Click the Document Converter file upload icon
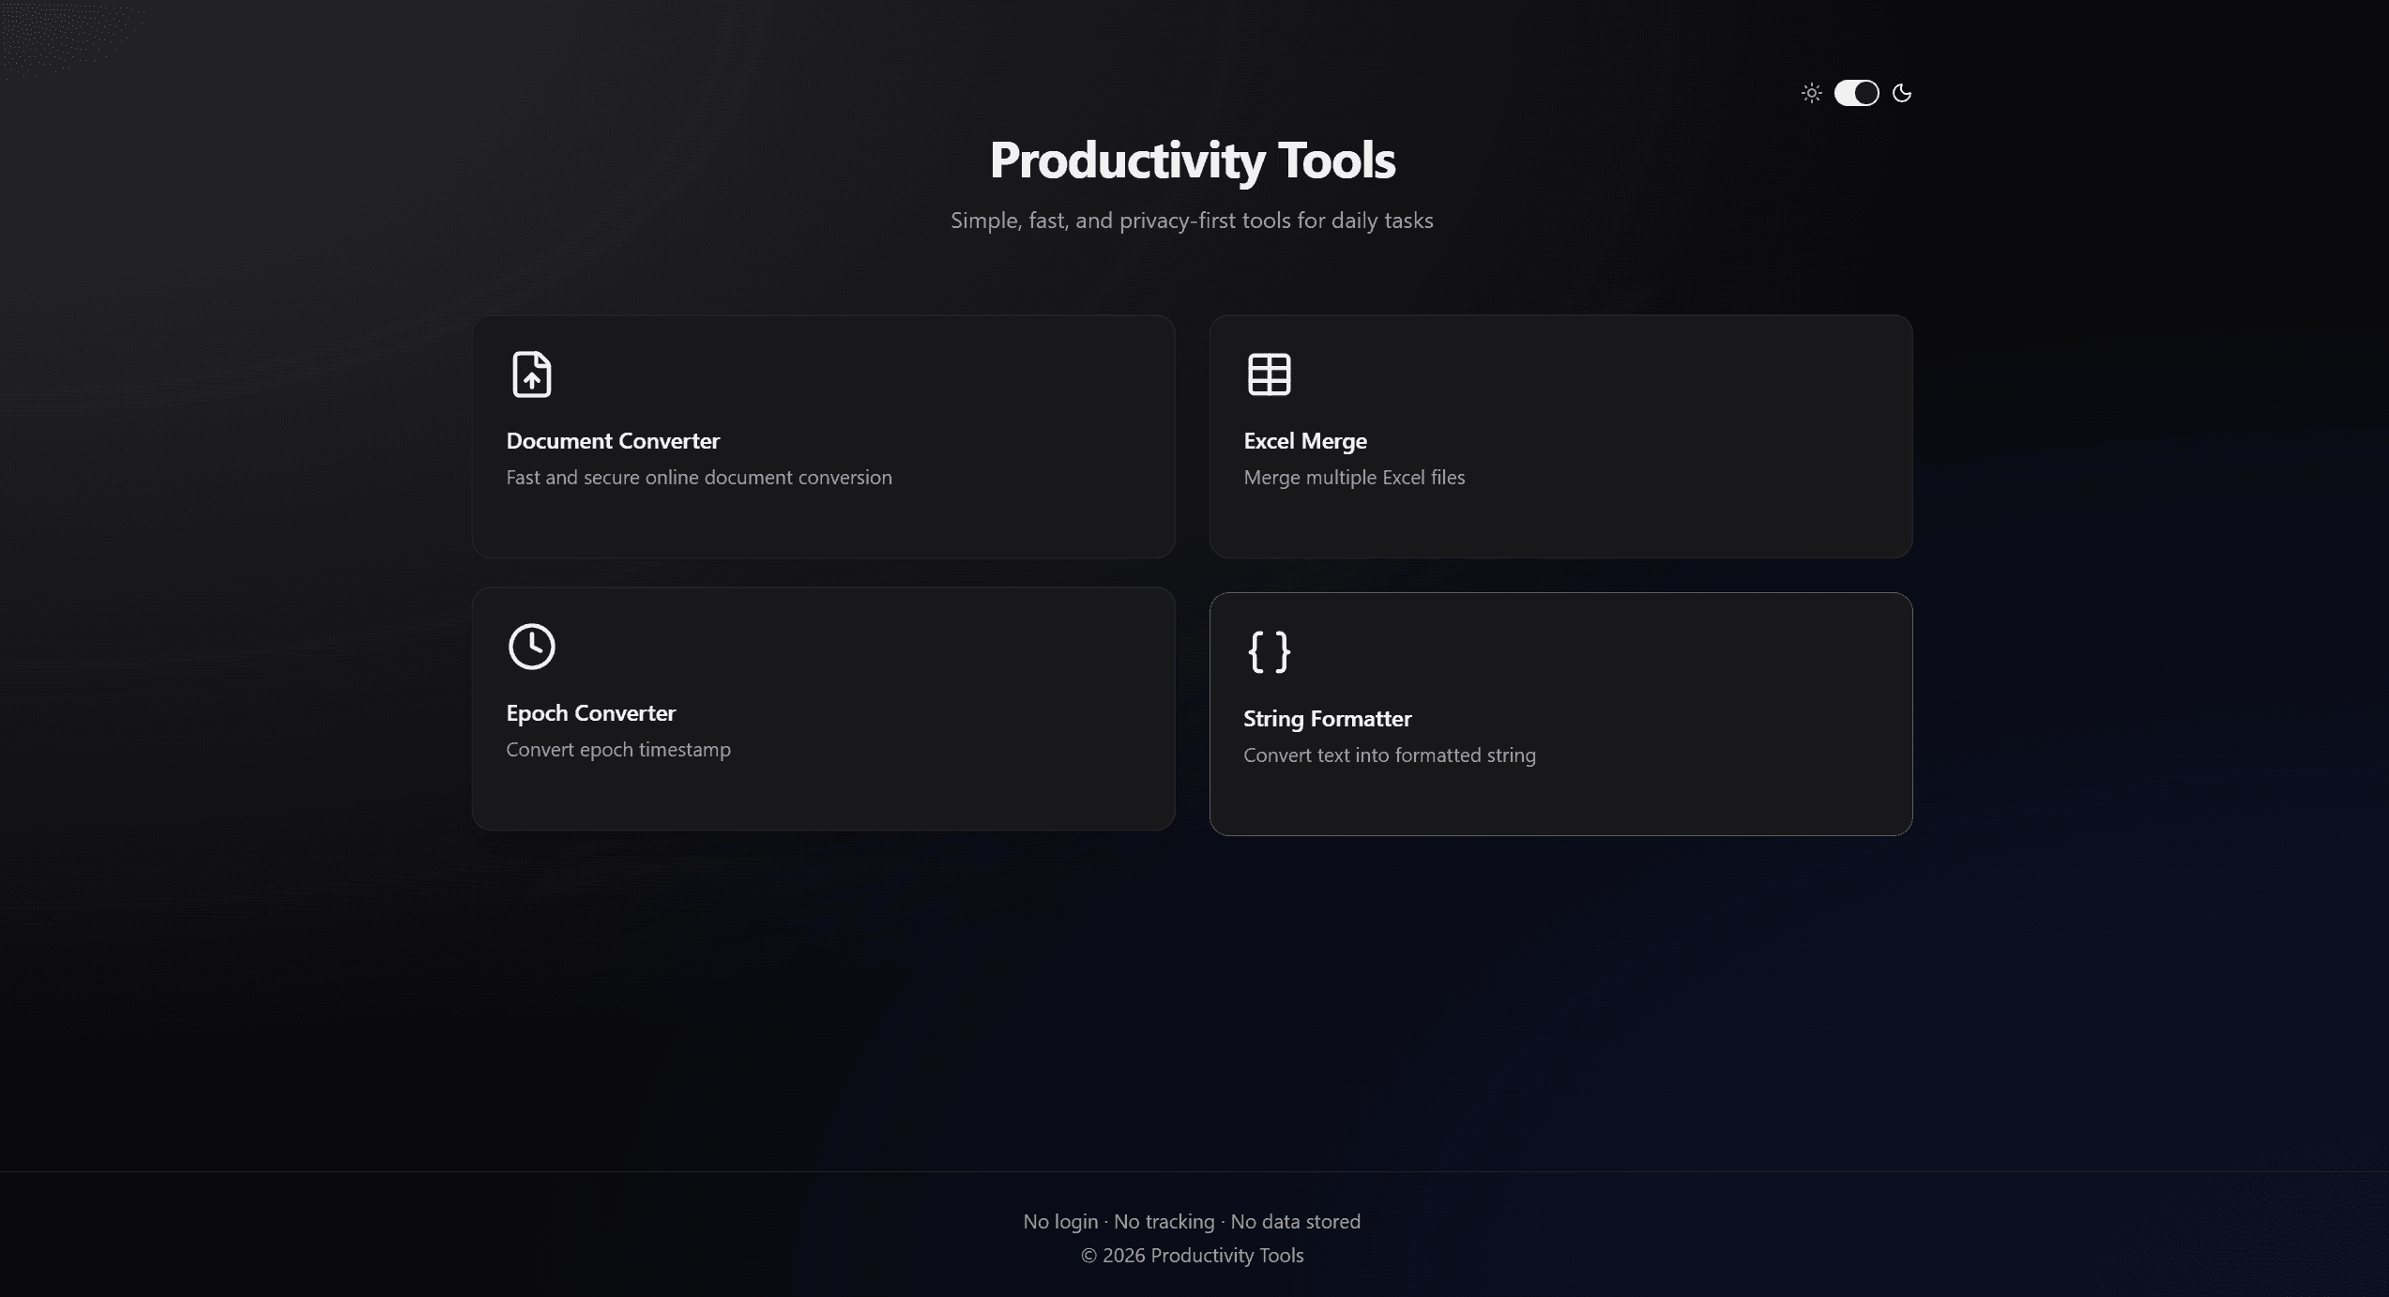The width and height of the screenshot is (2389, 1297). [x=531, y=374]
